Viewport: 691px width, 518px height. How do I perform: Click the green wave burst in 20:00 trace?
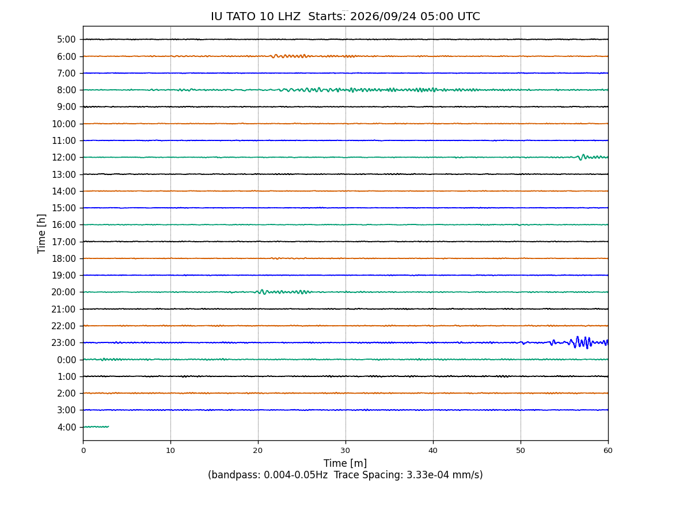(282, 292)
